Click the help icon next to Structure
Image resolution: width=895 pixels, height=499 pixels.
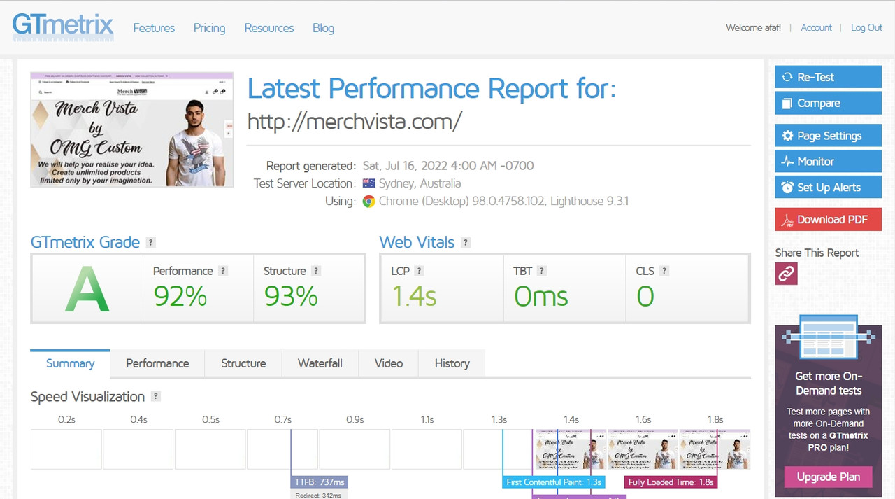click(x=316, y=271)
